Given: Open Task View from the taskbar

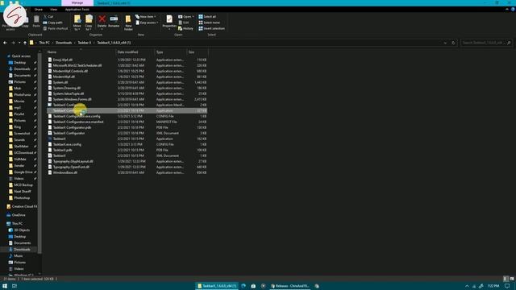Looking at the screenshot, I should point(15,286).
